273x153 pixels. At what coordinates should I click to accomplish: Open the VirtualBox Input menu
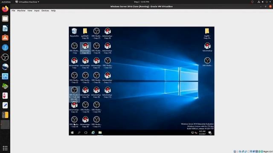[37, 11]
